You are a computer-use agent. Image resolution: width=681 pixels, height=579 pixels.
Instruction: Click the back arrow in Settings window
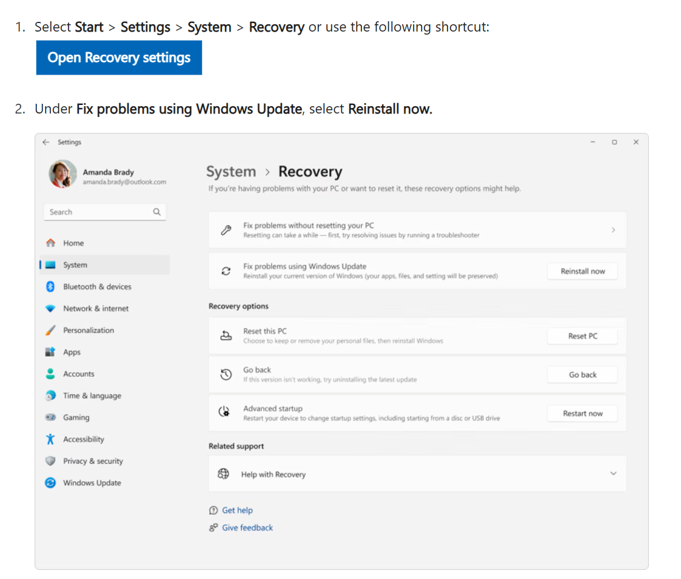[46, 142]
